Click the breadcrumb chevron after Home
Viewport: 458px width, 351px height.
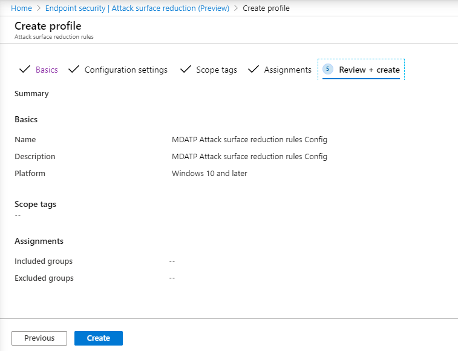(39, 8)
